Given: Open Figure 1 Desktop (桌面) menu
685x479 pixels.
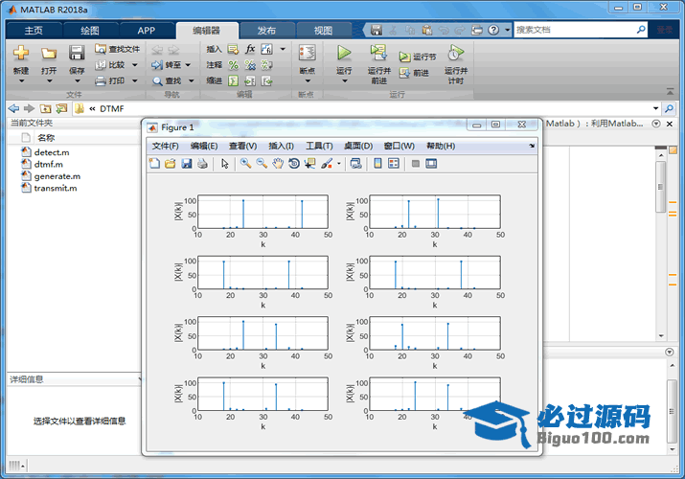Looking at the screenshot, I should [358, 146].
